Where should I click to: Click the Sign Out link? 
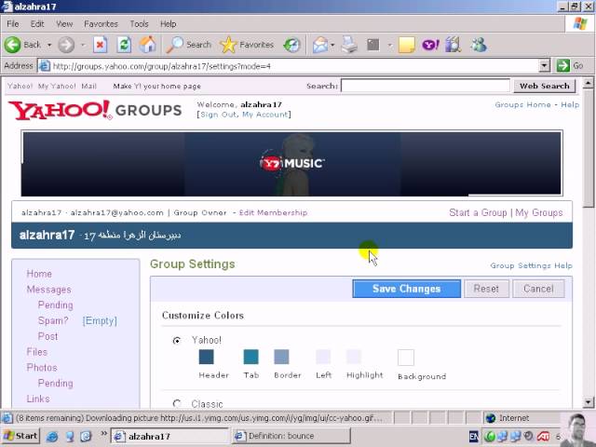[x=218, y=115]
